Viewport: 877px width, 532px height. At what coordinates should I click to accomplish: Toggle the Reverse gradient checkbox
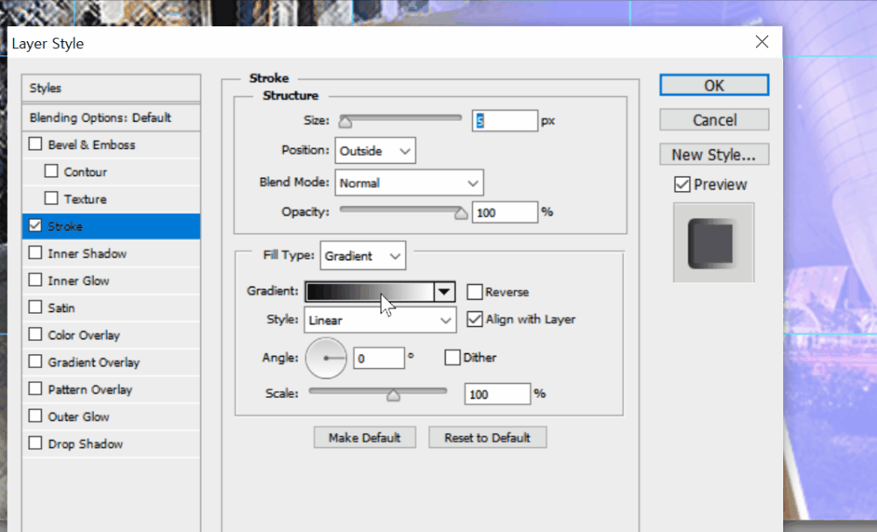(474, 292)
